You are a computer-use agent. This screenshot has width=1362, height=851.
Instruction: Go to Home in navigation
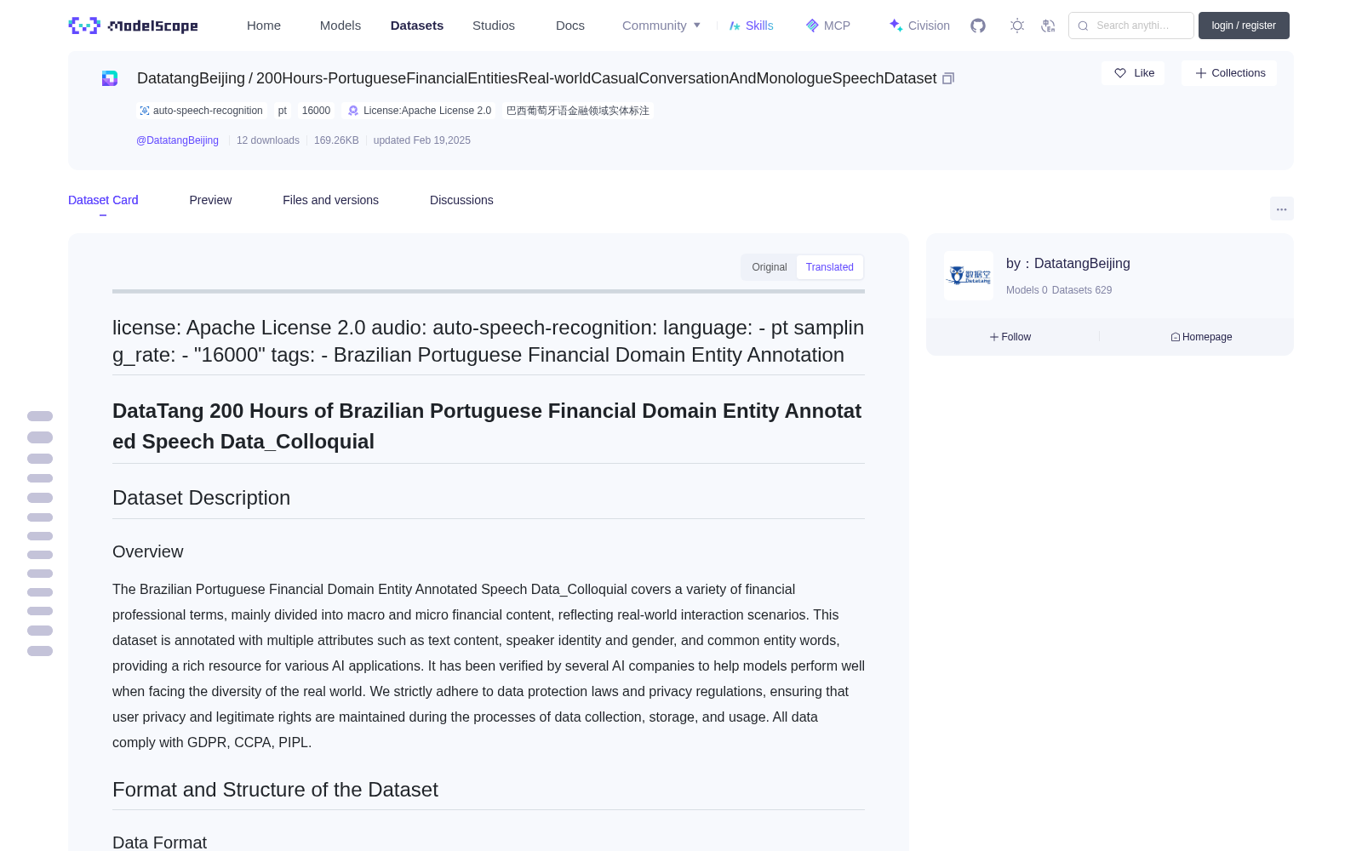click(x=264, y=26)
